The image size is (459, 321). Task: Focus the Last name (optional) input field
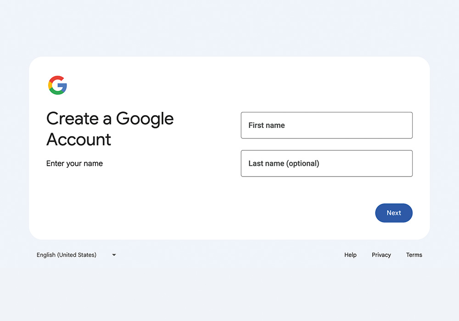coord(327,163)
